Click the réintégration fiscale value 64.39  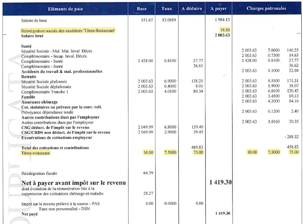148,173
